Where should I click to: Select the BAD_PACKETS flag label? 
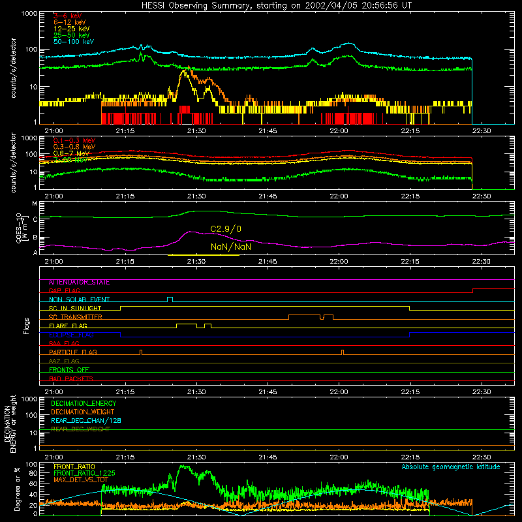click(71, 378)
